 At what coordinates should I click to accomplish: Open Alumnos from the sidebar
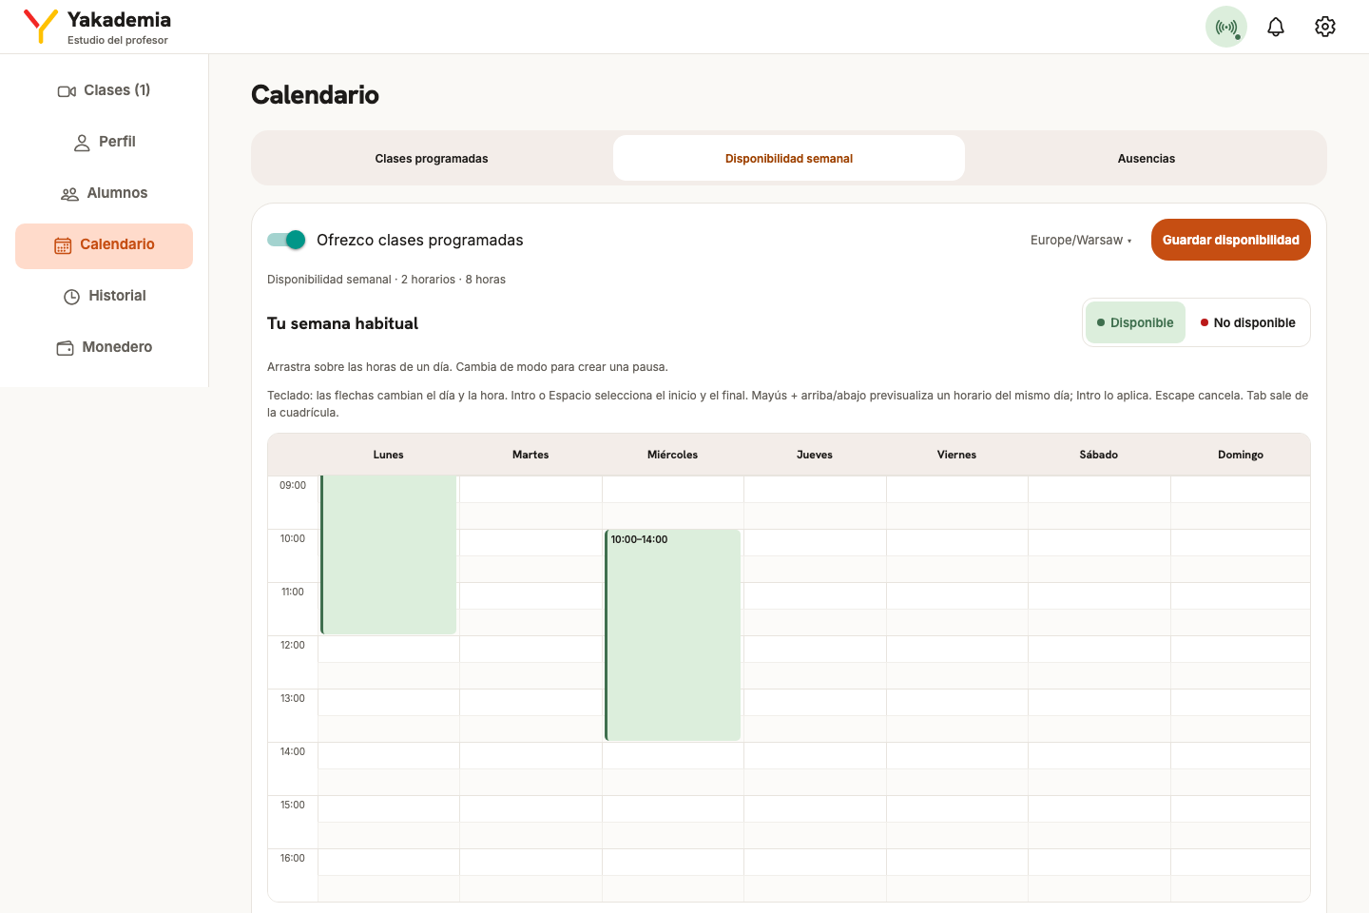tap(105, 193)
